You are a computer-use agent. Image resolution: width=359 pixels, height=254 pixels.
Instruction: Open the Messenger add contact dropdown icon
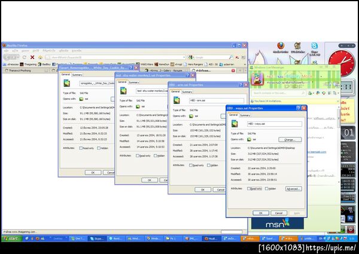click(x=311, y=93)
